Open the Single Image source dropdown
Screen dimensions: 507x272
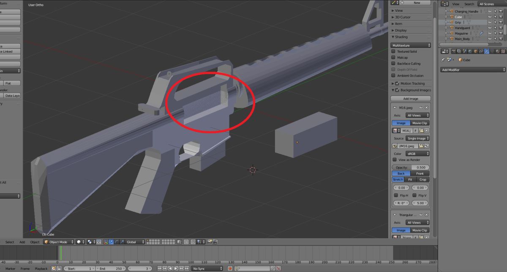tap(417, 139)
